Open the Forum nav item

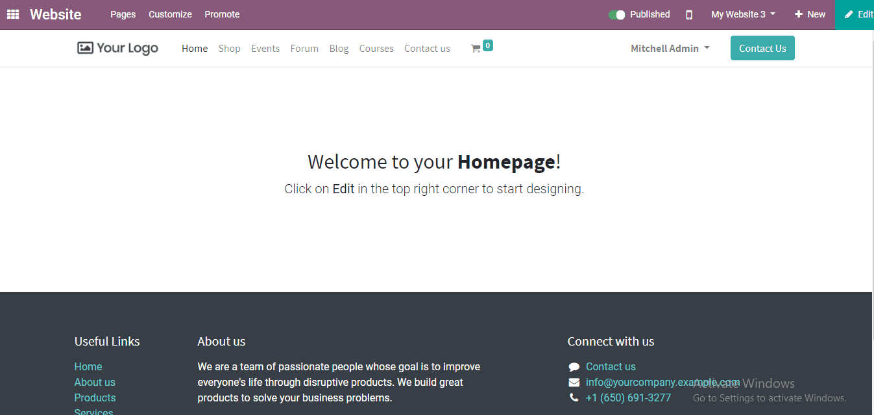tap(304, 49)
